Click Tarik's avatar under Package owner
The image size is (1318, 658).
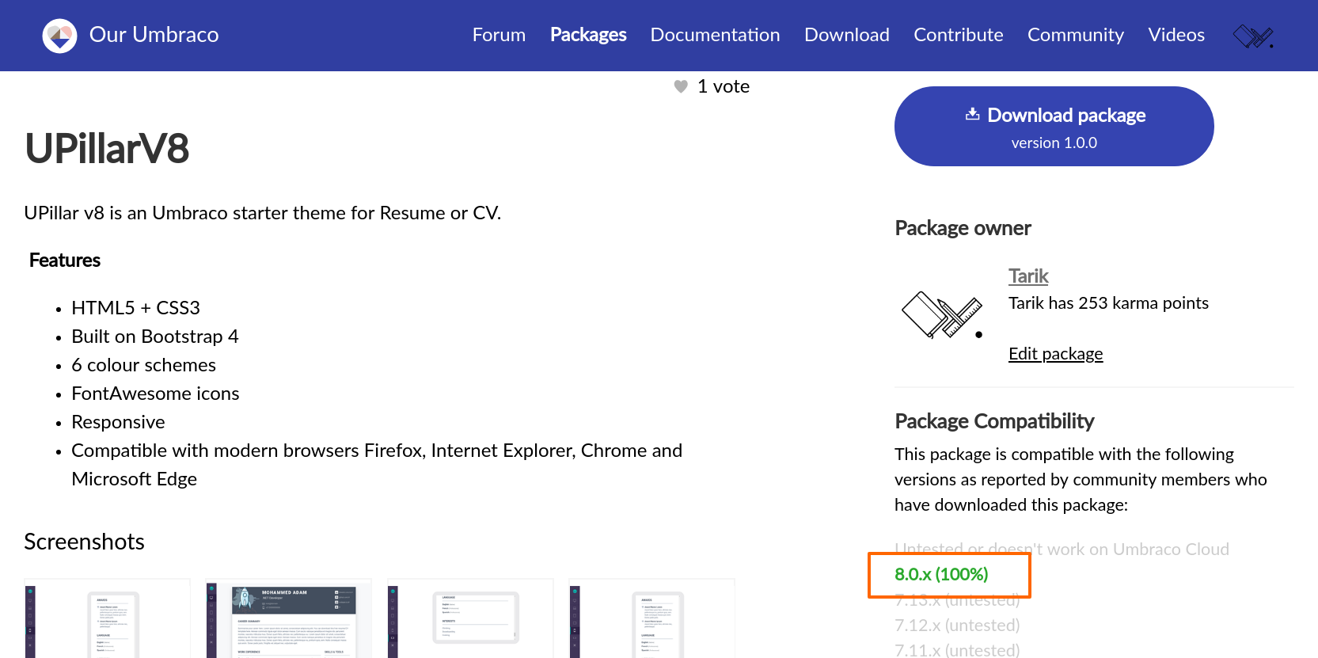[x=942, y=315]
